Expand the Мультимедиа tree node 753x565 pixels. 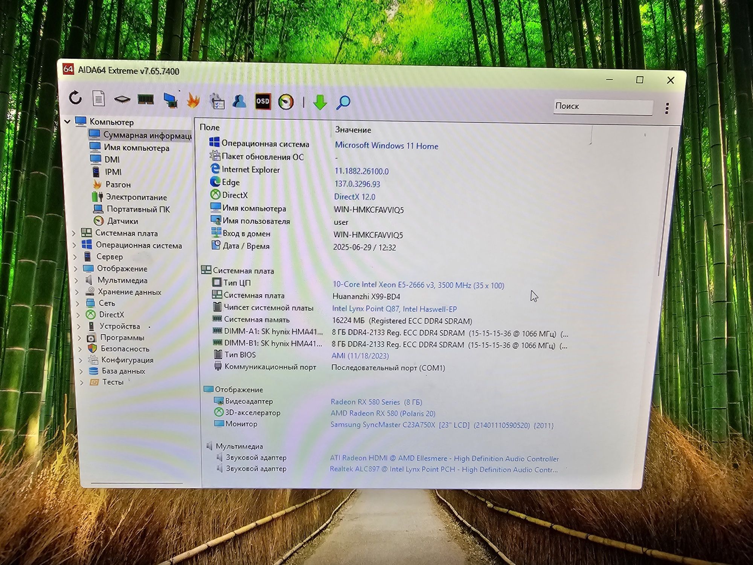click(x=76, y=280)
